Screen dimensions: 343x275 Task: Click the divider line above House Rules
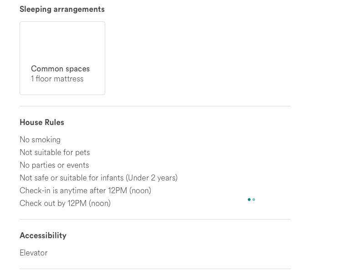pos(155,106)
